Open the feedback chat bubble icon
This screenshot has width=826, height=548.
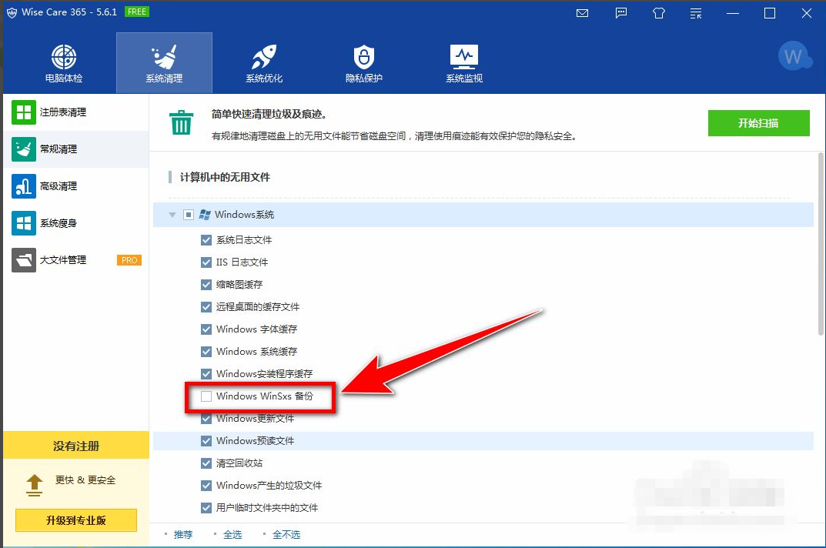[620, 13]
